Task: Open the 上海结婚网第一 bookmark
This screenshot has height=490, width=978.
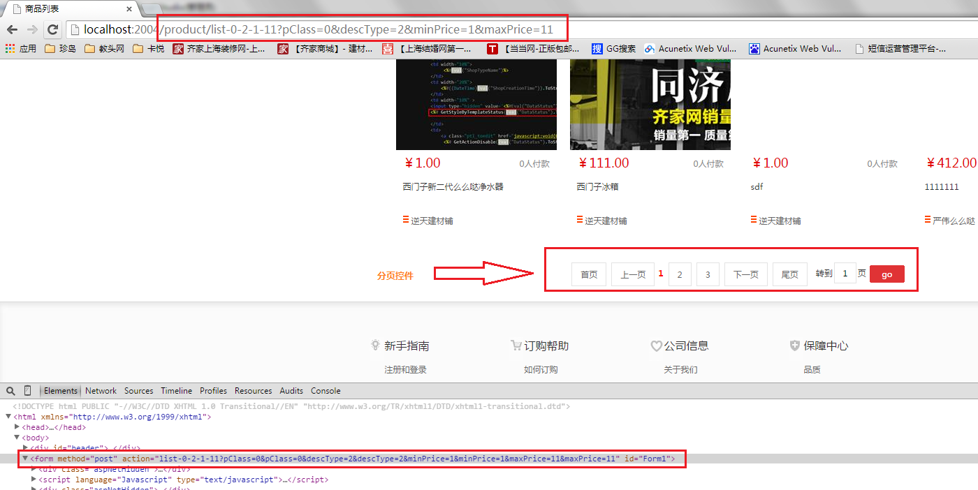Action: pyautogui.click(x=427, y=49)
